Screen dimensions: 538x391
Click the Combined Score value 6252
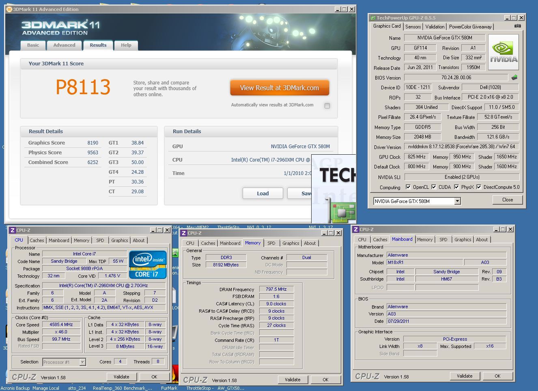(x=93, y=162)
